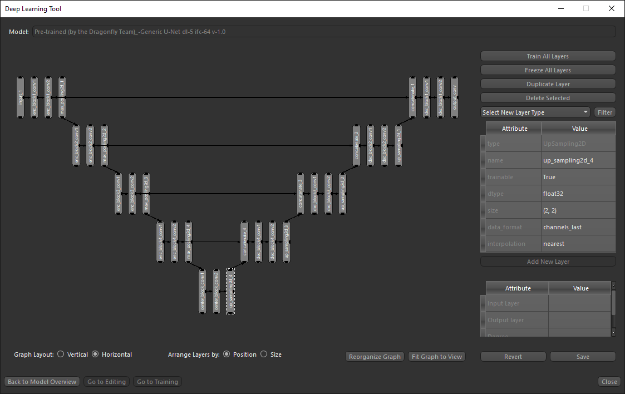This screenshot has width=625, height=394.
Task: Open the Select New Layer Type dropdown
Action: 534,112
